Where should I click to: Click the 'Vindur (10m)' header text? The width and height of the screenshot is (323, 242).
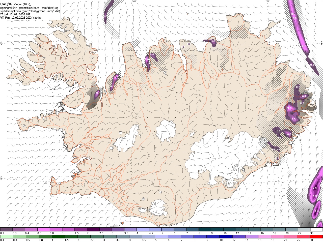tap(22, 4)
